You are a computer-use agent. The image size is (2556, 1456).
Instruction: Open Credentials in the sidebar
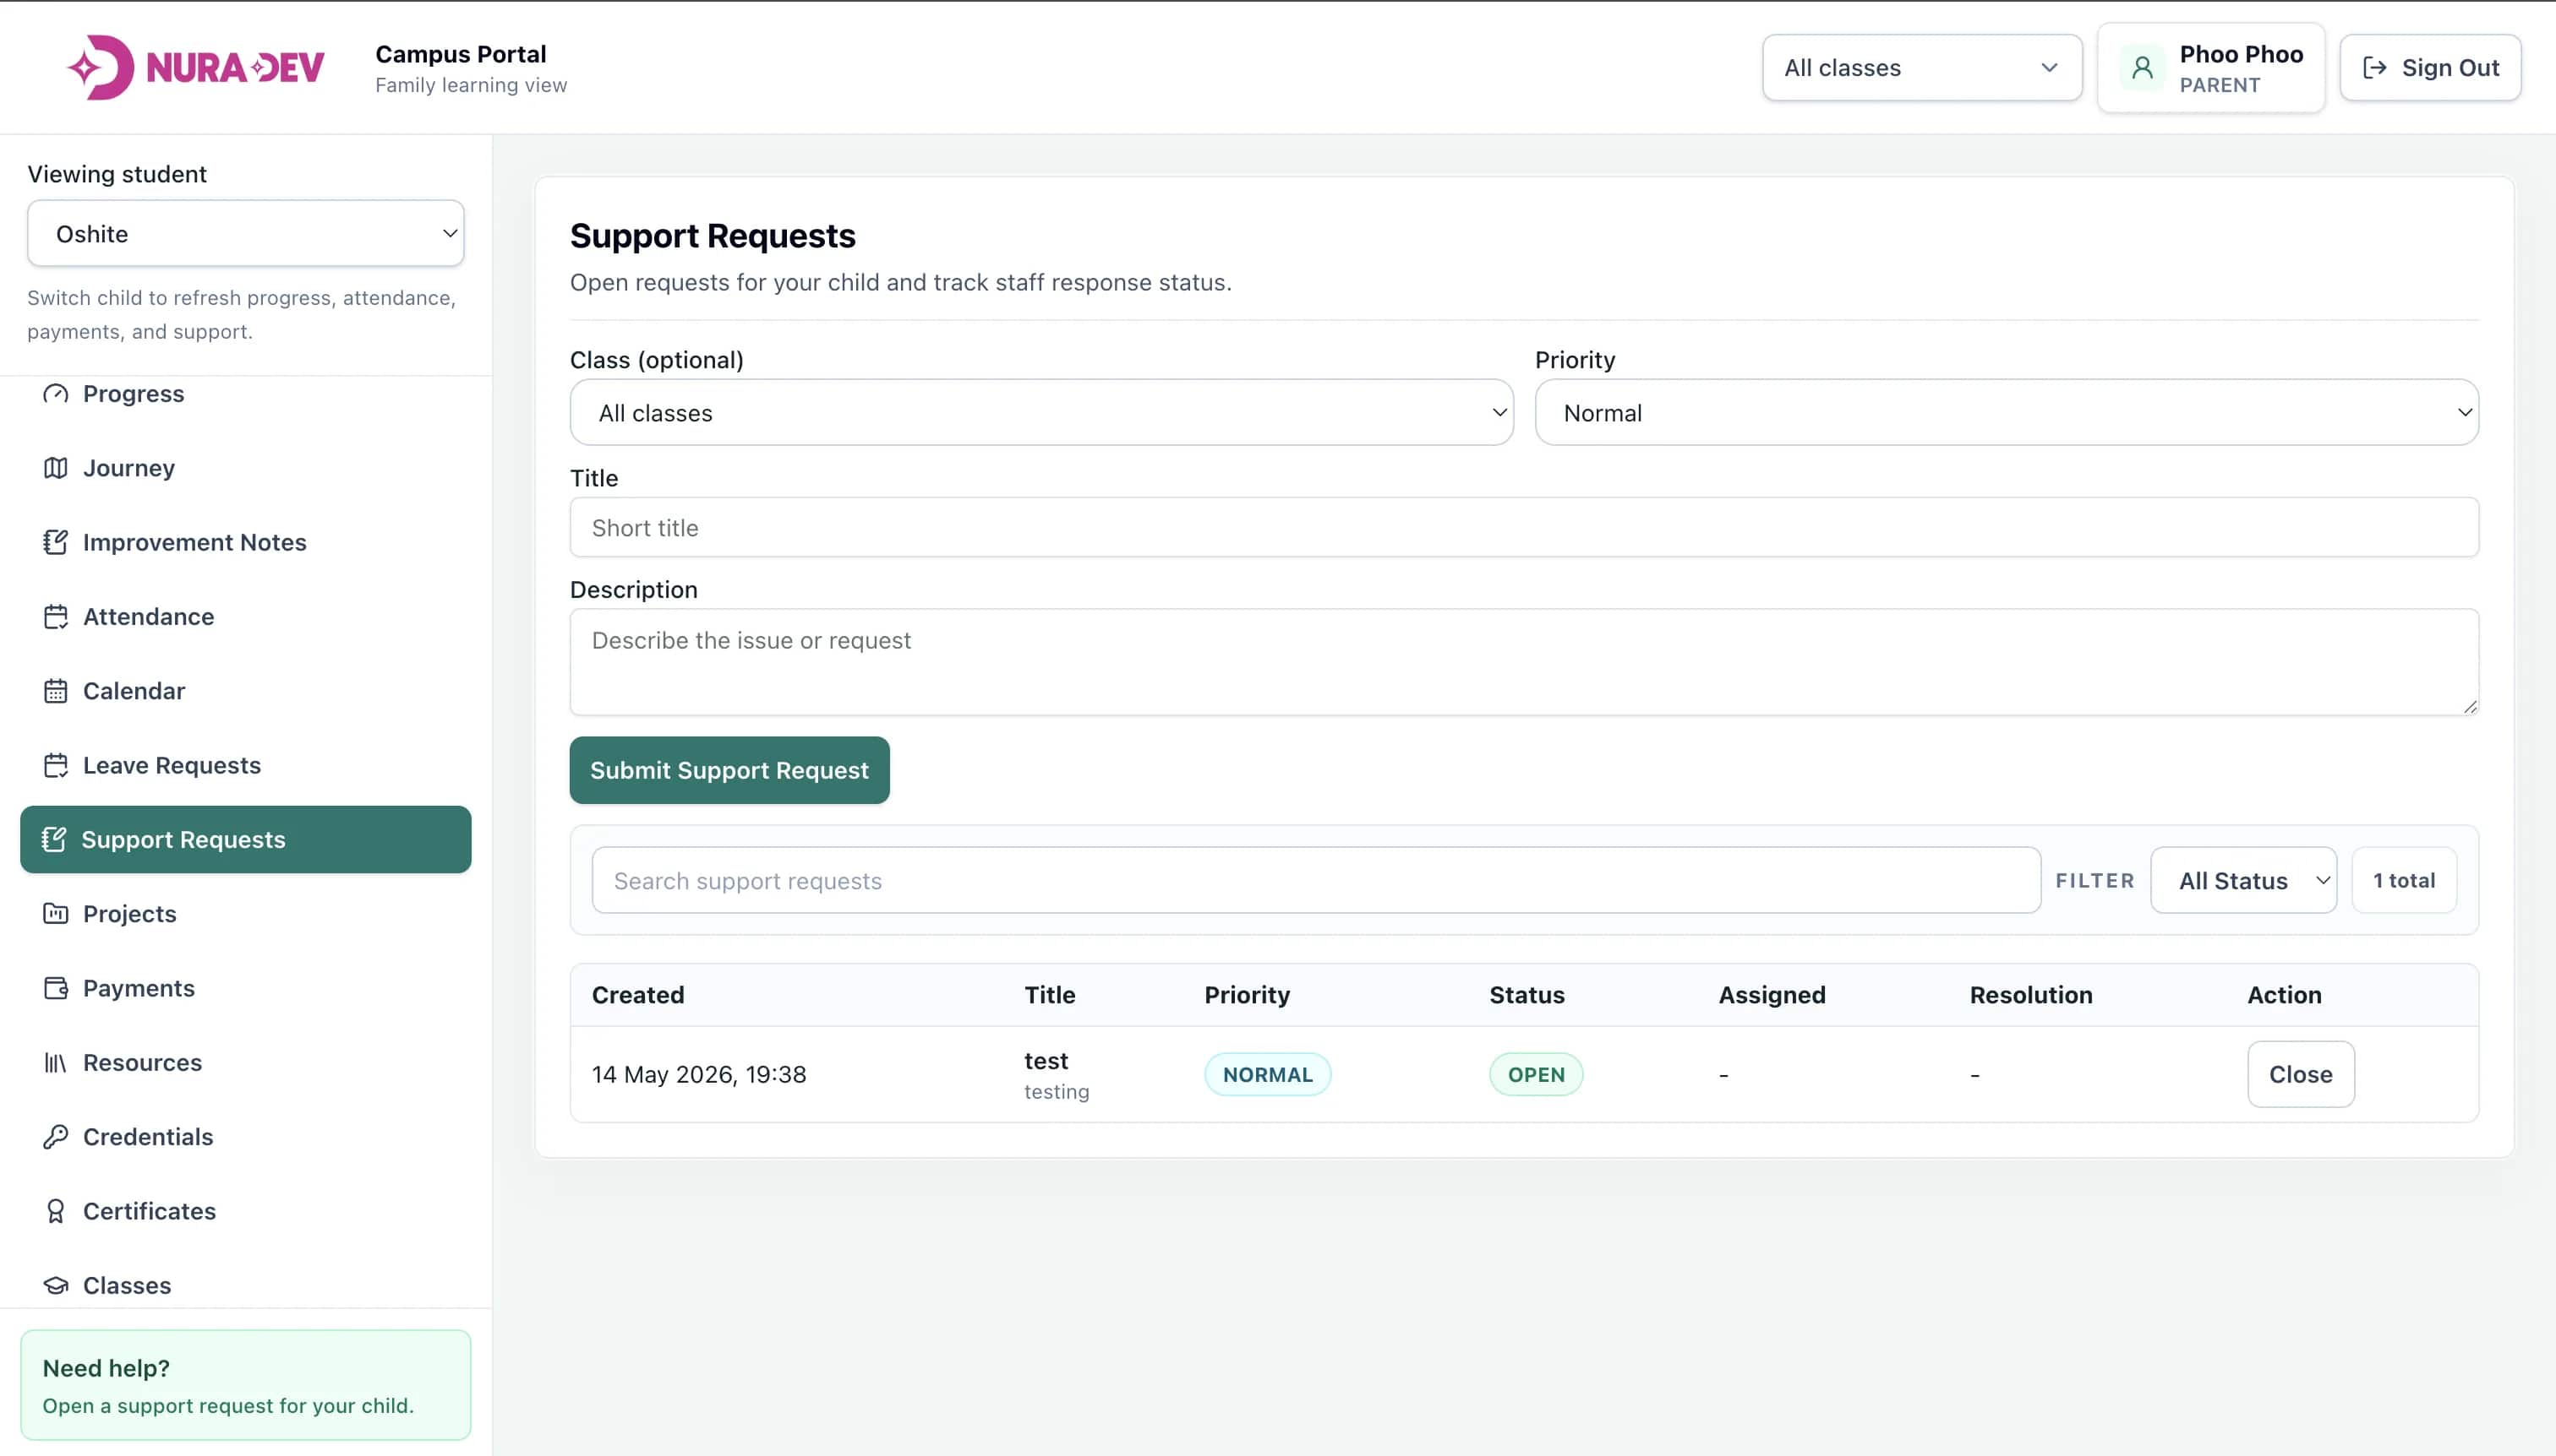click(246, 1137)
